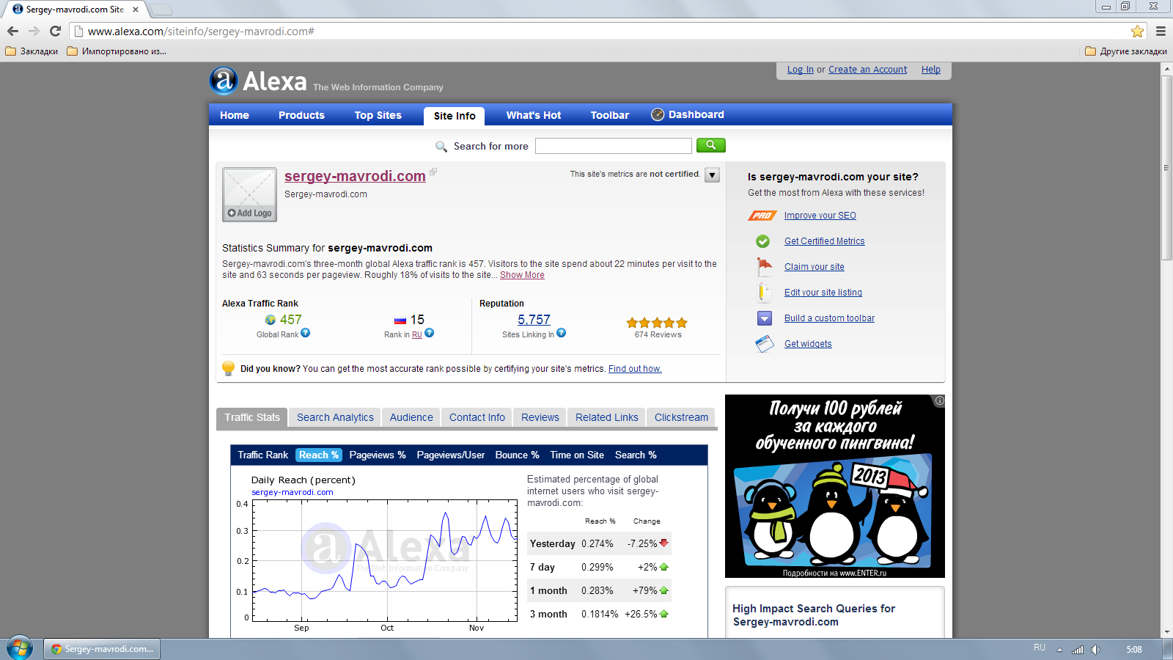This screenshot has height=660, width=1173.
Task: Click green search magnifier button
Action: [x=710, y=145]
